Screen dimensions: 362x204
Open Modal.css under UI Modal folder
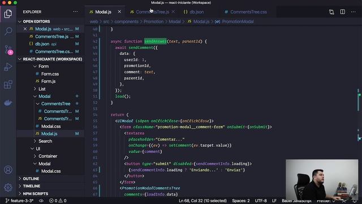51,171
